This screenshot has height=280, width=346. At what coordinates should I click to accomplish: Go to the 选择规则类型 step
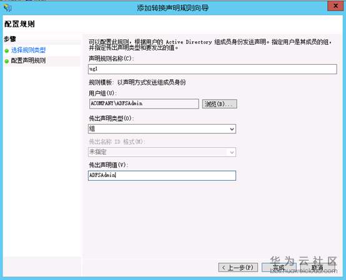[28, 51]
